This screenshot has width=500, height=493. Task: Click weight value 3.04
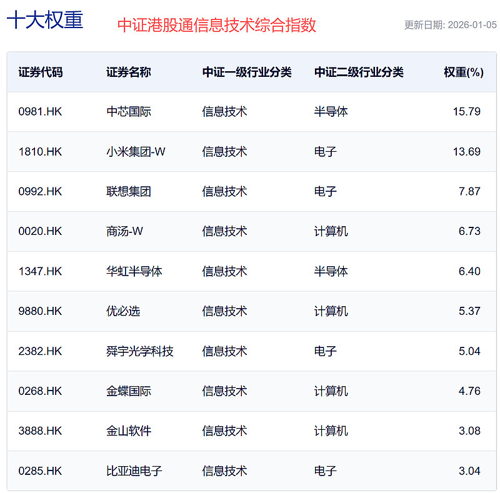469,471
